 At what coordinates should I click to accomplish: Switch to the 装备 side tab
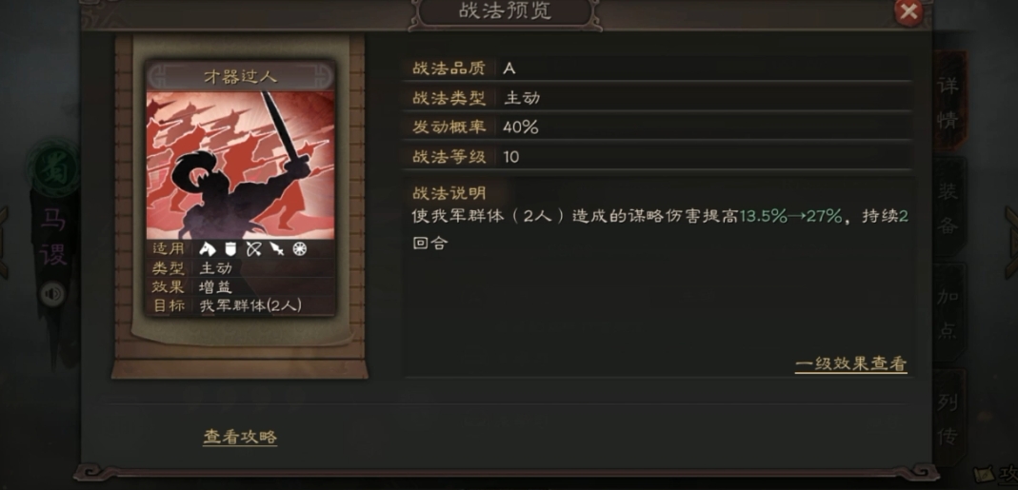click(x=948, y=208)
